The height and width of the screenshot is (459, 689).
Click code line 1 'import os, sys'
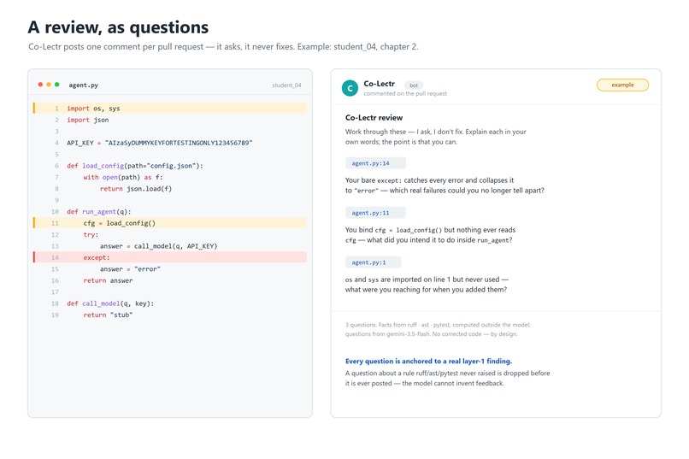click(x=170, y=108)
